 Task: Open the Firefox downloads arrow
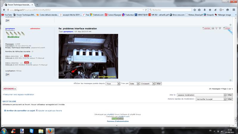click(205, 10)
